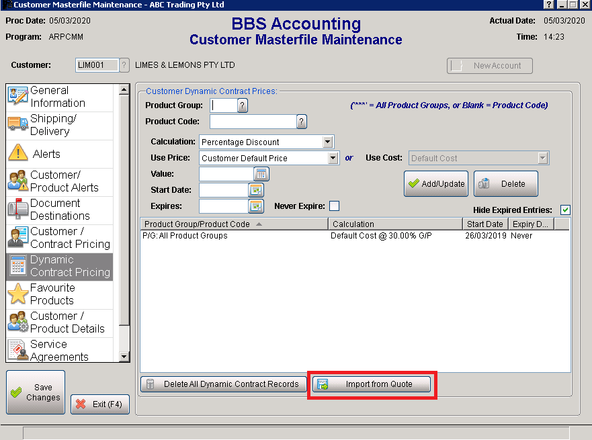Toggle the Hide Expired Entries checkbox
This screenshot has height=440, width=592.
click(565, 210)
